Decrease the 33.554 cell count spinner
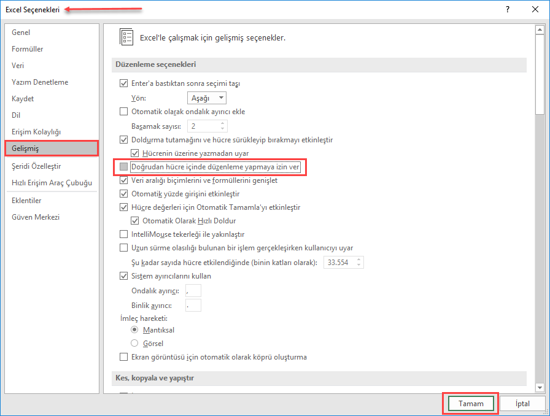This screenshot has height=416, width=550. pos(359,265)
